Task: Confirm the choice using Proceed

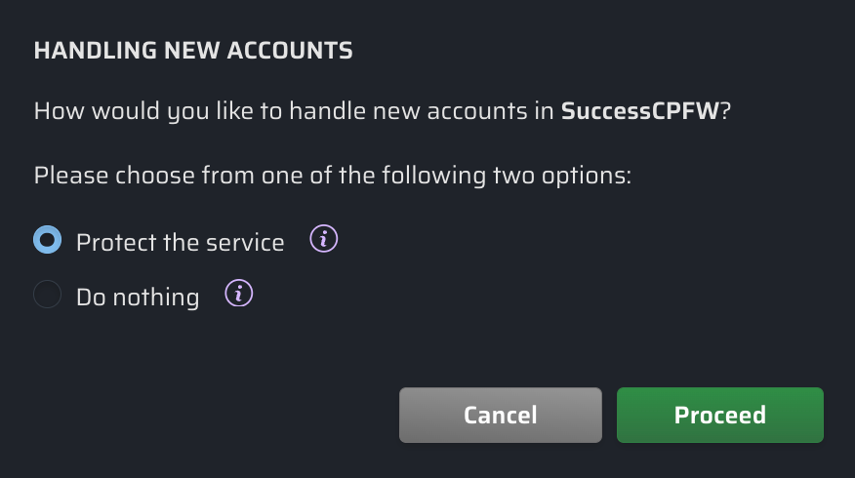Action: tap(719, 415)
